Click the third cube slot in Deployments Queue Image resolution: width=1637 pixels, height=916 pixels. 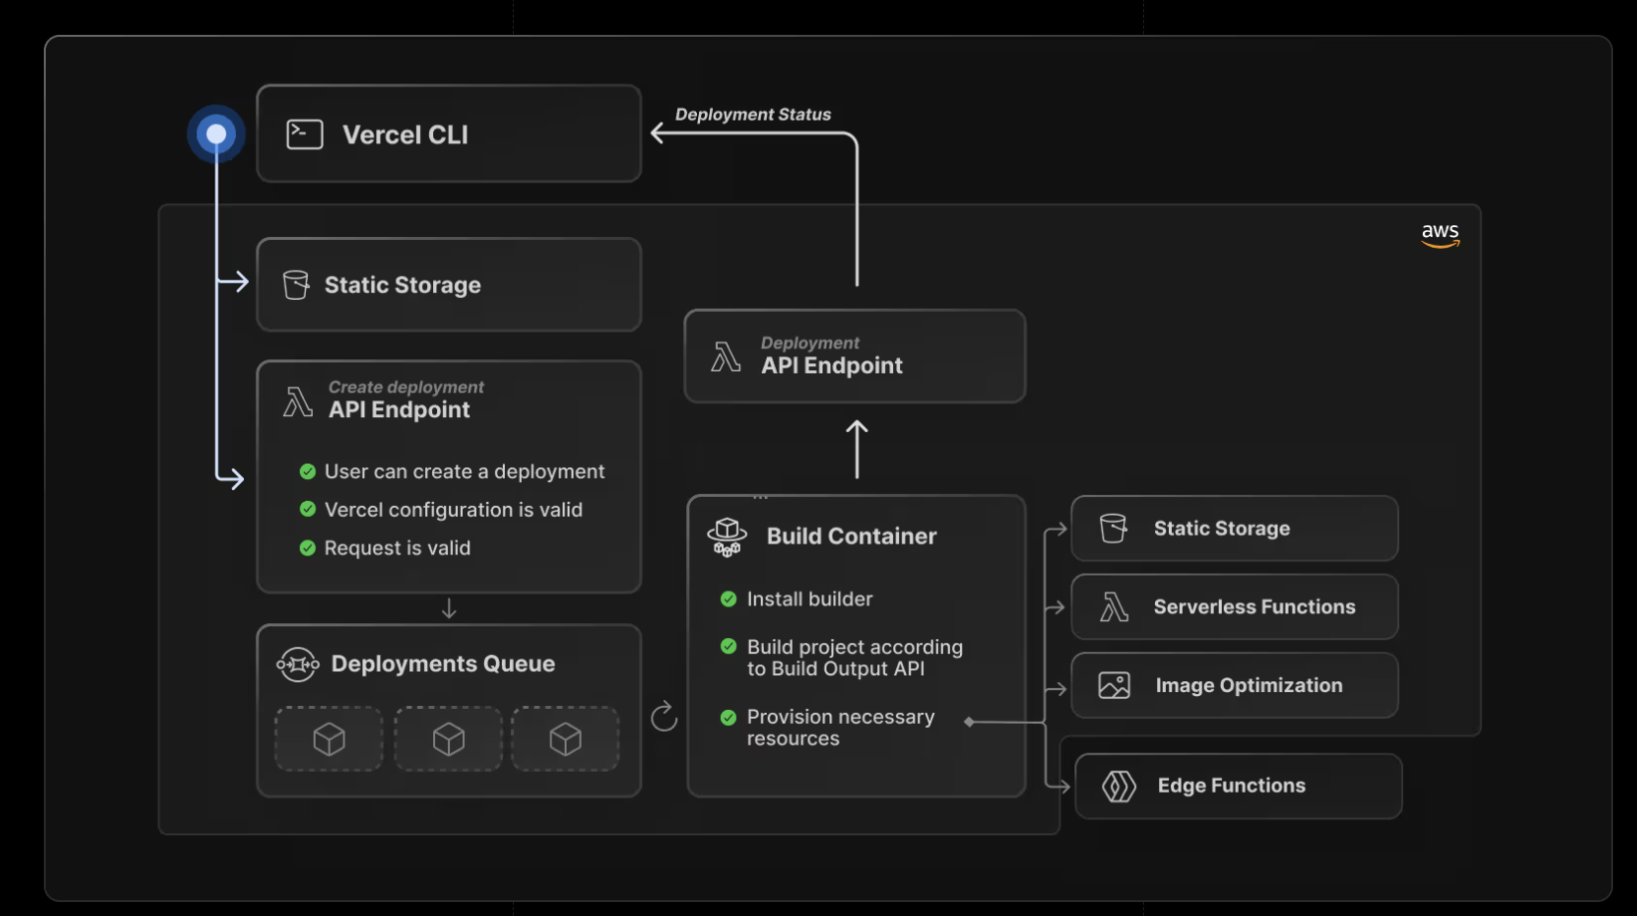click(x=566, y=739)
